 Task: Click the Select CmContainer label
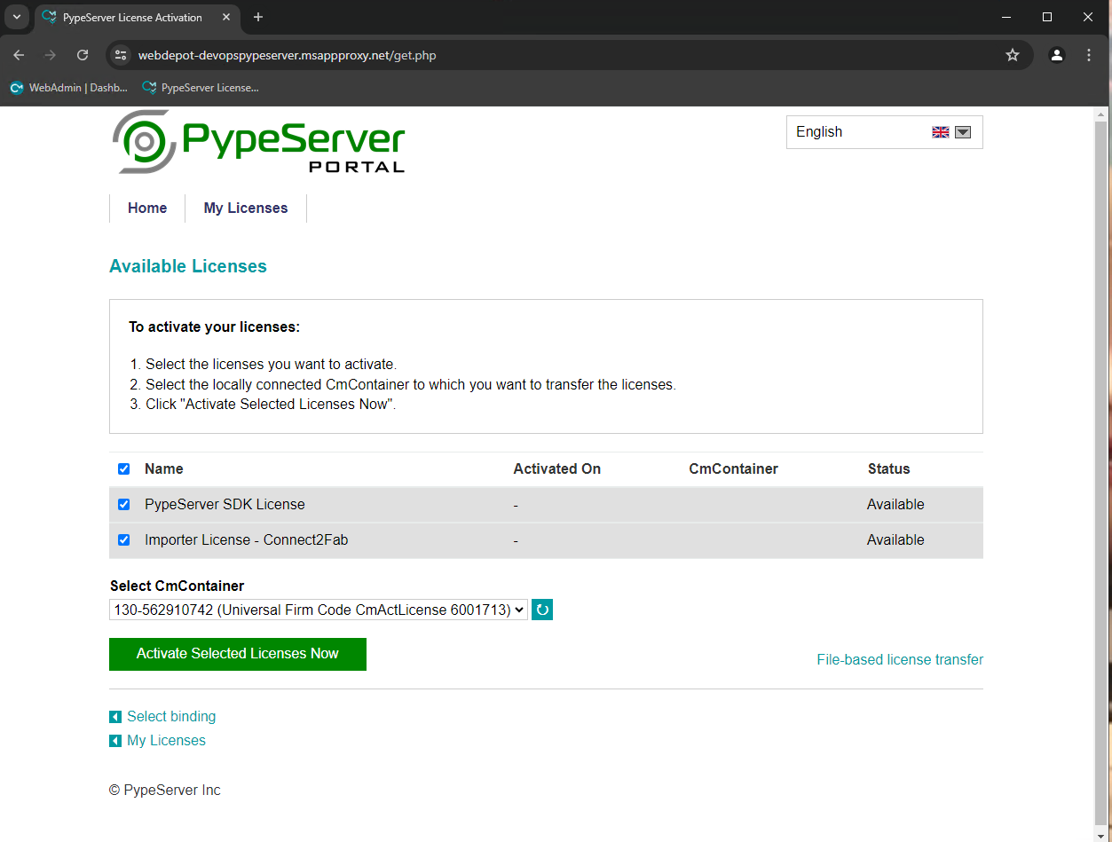[177, 586]
